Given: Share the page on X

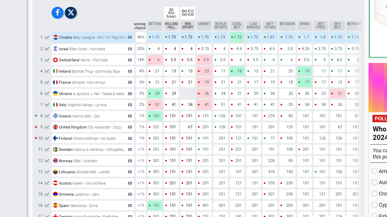Looking at the screenshot, I should tap(71, 13).
